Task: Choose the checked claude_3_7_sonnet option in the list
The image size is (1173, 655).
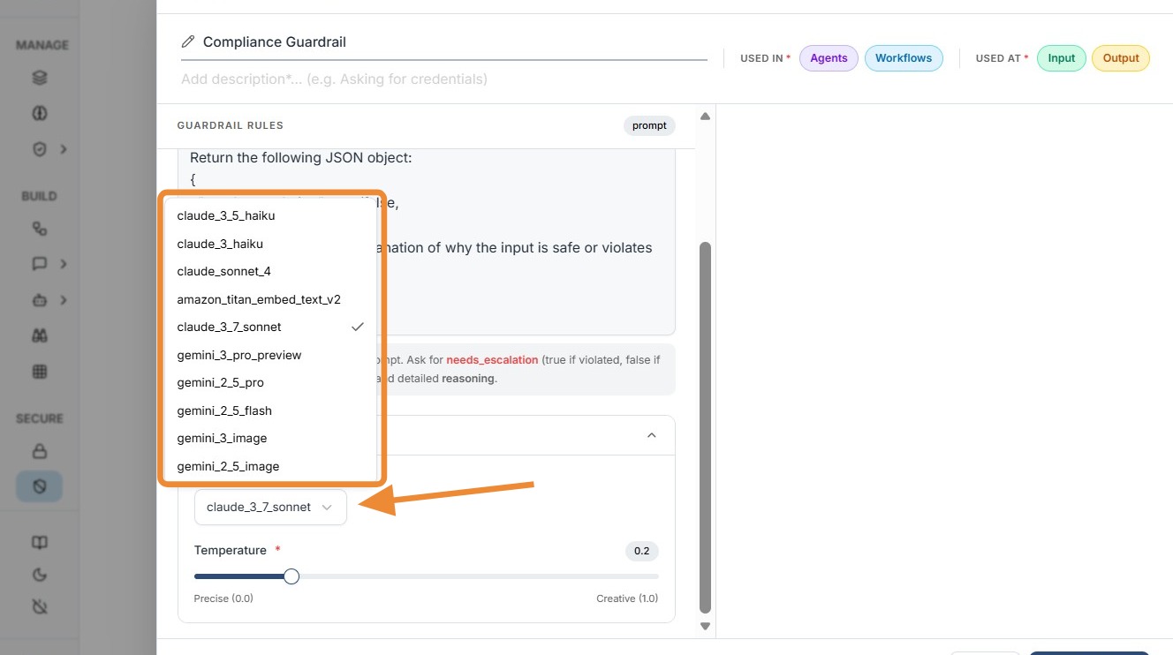Action: [270, 327]
